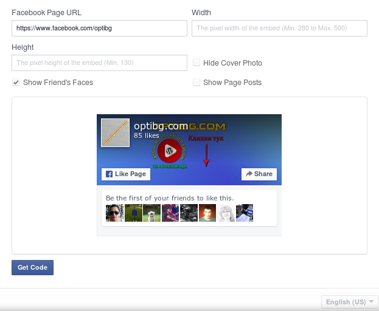
Task: Click the pencil sketch friend photo
Action: (x=226, y=213)
